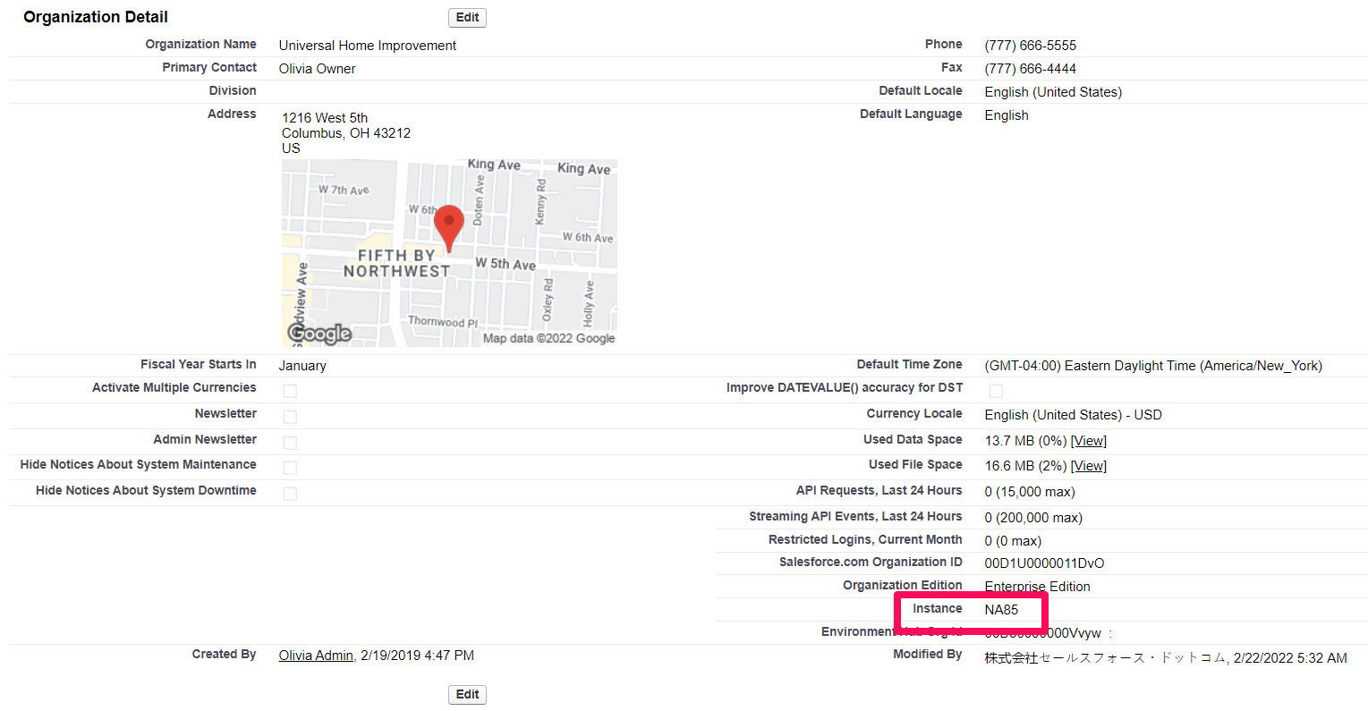
Task: Select the NA85 instance value
Action: click(1001, 610)
